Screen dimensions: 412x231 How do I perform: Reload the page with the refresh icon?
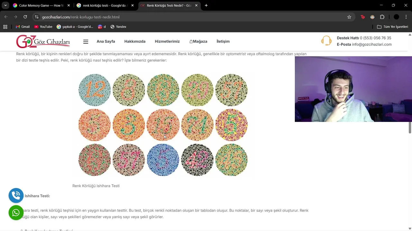tap(25, 17)
